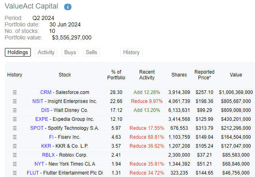Open history icon for Spotify Technology row
Image resolution: width=255 pixels, height=177 pixels.
[x=15, y=128]
